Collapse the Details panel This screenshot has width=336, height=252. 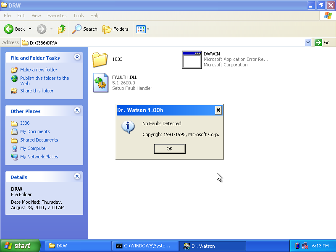pyautogui.click(x=77, y=177)
